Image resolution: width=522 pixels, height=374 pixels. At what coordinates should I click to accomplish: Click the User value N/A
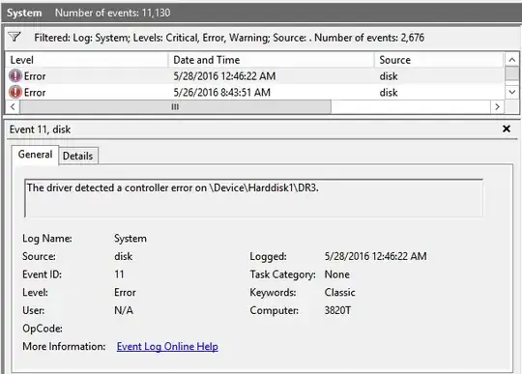point(124,310)
